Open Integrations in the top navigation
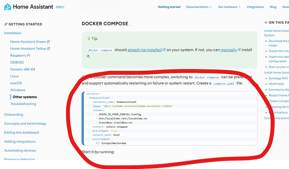Image resolution: width=289 pixels, height=169 pixels. 255,7
